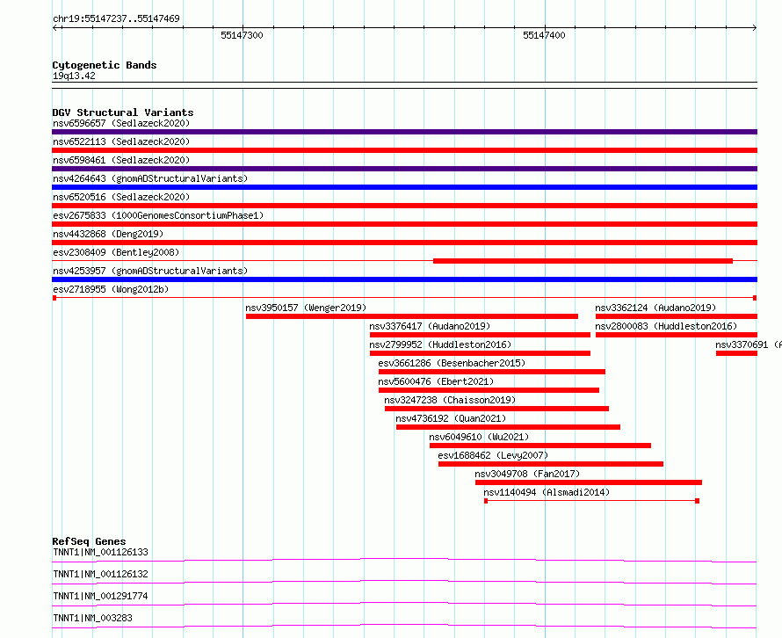Click nsv1140494 (Alsmadi2014) label
Viewport: 782px width, 638px height.
547,492
